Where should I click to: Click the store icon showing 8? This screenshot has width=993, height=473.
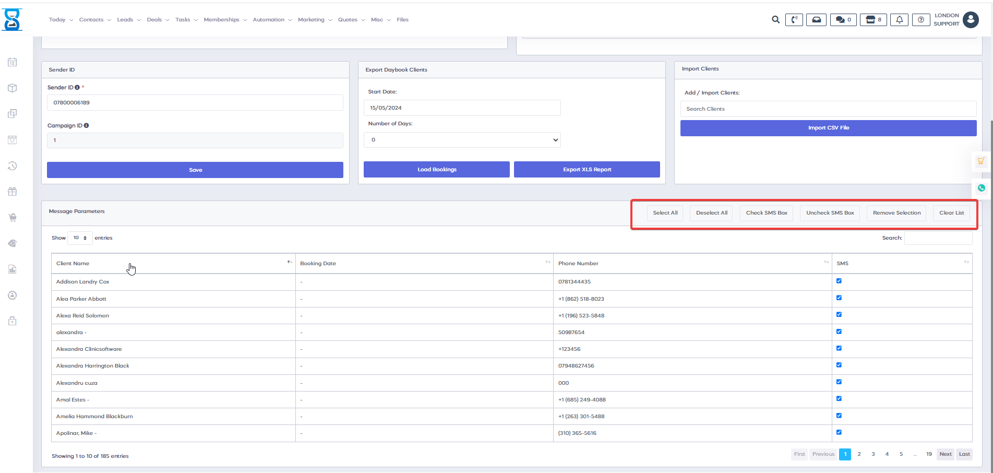(x=873, y=20)
